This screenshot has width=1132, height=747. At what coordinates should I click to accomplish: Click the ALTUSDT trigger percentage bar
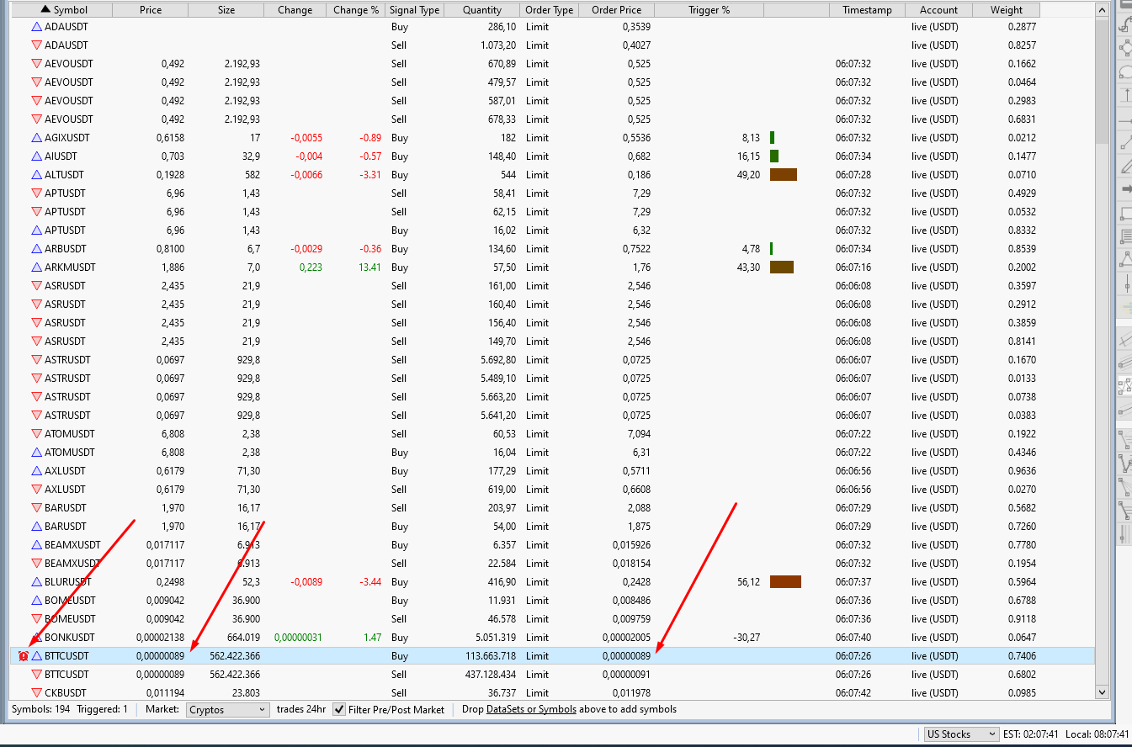tap(784, 175)
